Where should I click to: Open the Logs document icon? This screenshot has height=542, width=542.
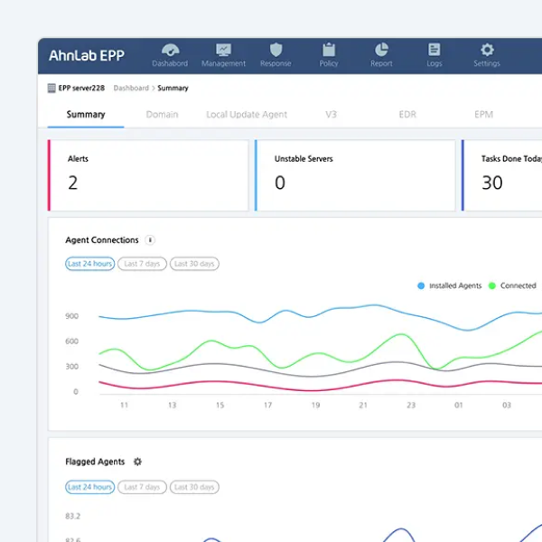point(435,51)
